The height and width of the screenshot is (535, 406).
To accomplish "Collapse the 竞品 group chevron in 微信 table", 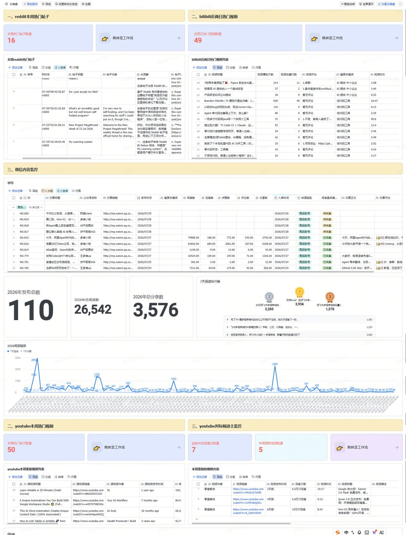I will 14,207.
